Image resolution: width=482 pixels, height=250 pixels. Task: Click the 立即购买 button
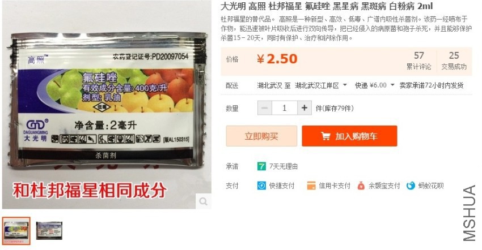261,136
